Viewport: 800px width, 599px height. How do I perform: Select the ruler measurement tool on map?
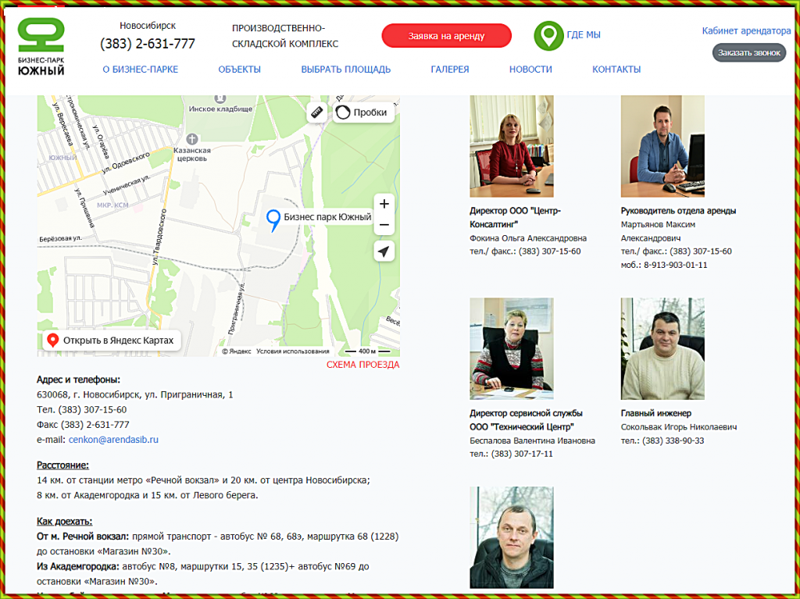coord(316,112)
